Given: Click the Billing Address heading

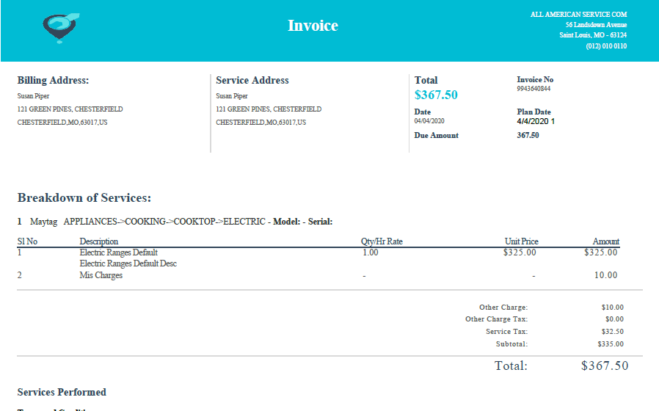Looking at the screenshot, I should 53,80.
